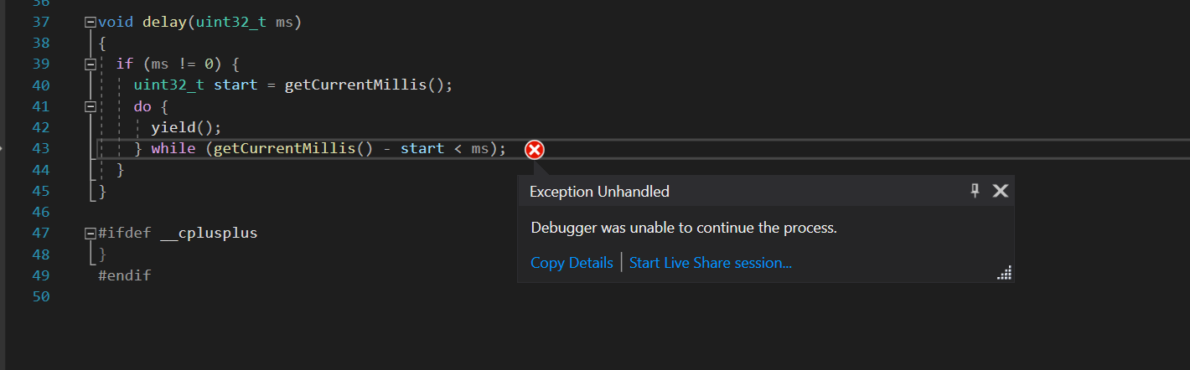1190x370 pixels.
Task: Pin the Exception Unhandled popup
Action: tap(975, 191)
